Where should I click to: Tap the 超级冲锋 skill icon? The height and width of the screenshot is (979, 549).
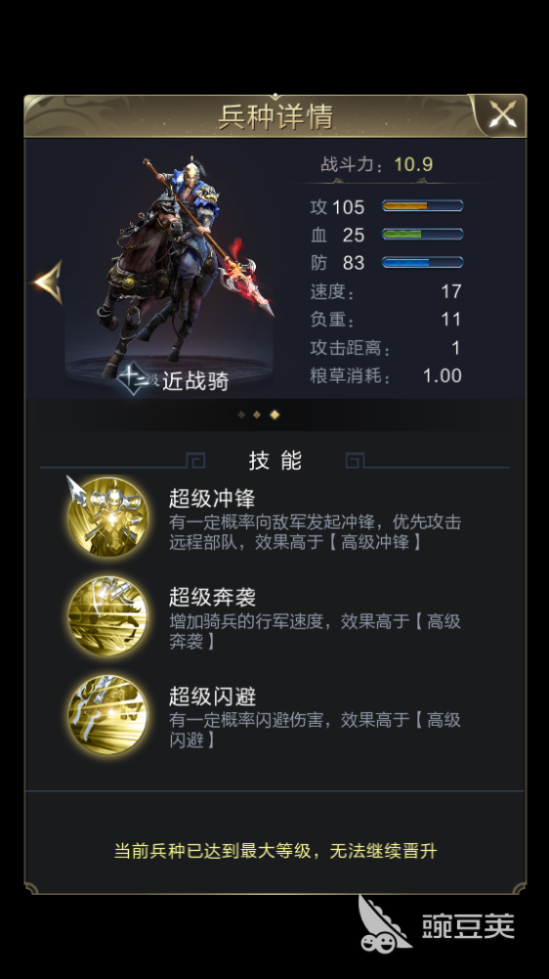coord(108,516)
